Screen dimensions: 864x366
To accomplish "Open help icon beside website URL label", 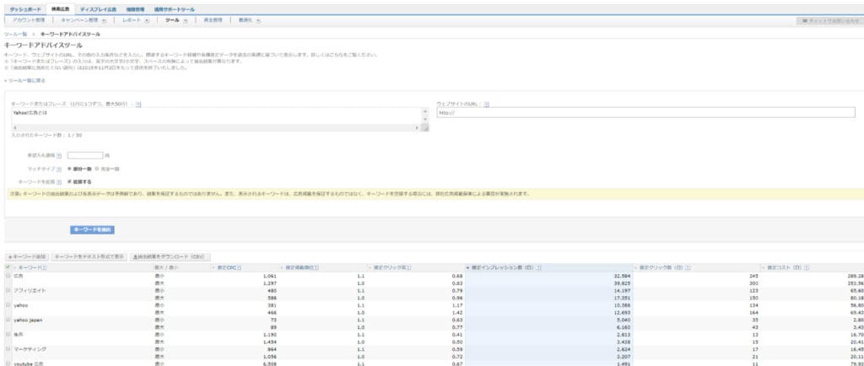I will coord(487,104).
